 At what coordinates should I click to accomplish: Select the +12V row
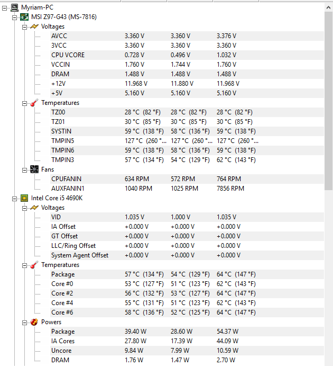tap(187, 84)
